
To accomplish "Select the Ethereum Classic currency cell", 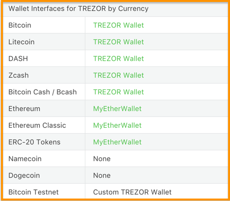I will 44,125.
